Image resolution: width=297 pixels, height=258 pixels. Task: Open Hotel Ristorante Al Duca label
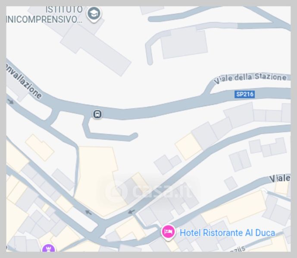(227, 233)
